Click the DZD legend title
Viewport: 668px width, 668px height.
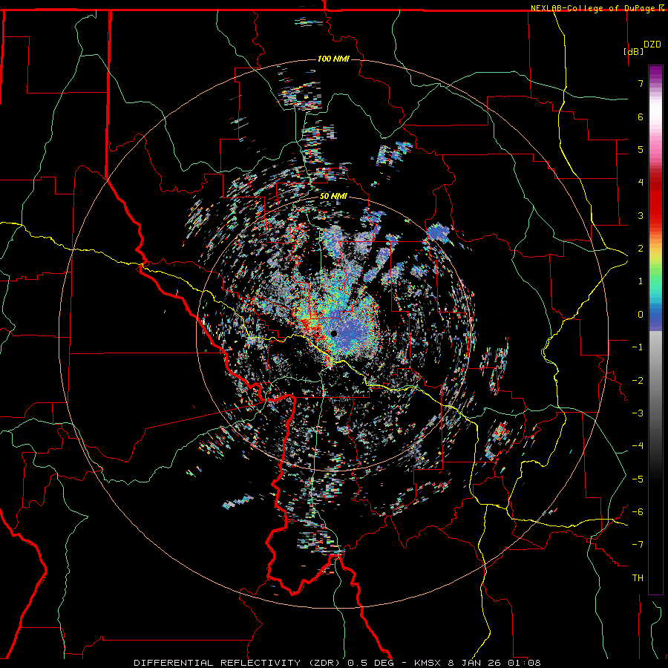[x=652, y=45]
